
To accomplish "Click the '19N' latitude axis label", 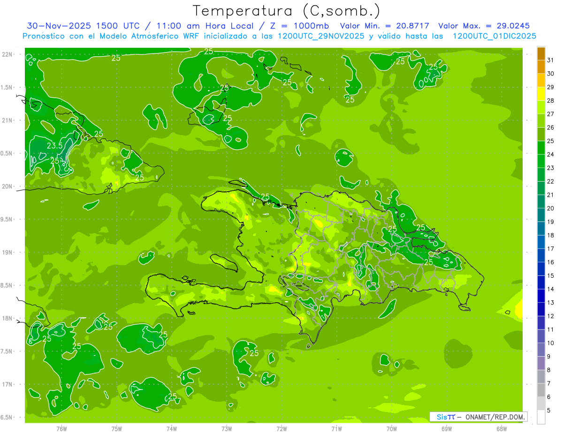I will tap(7, 252).
